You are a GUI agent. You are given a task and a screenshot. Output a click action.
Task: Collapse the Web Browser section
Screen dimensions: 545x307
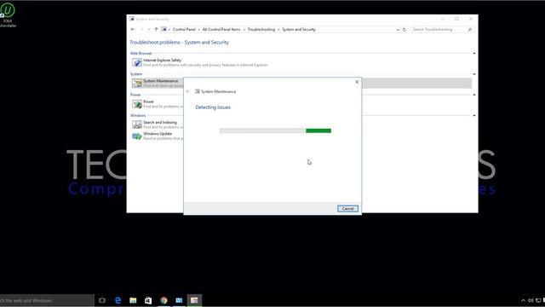point(474,53)
